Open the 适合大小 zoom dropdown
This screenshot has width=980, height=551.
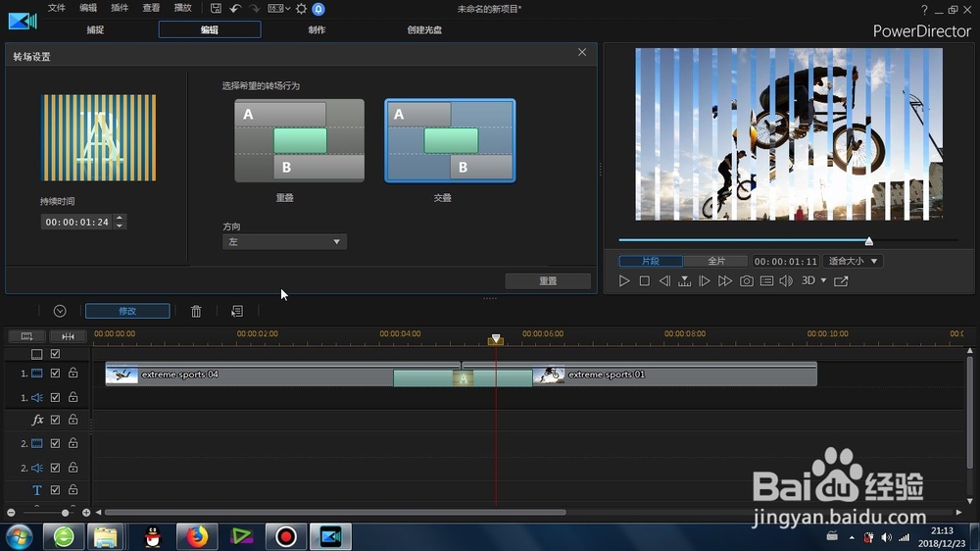click(854, 261)
